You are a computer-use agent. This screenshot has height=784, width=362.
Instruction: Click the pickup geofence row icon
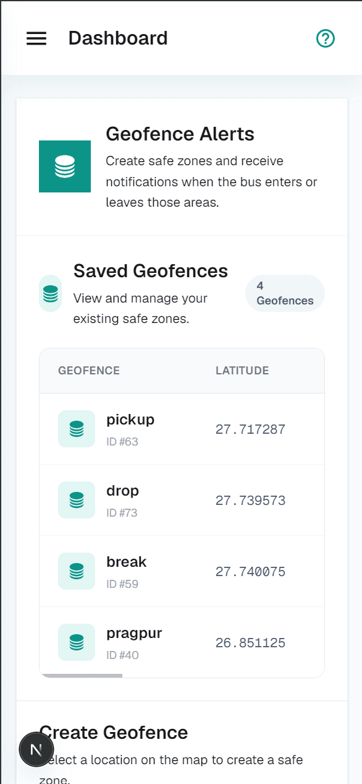(x=77, y=429)
